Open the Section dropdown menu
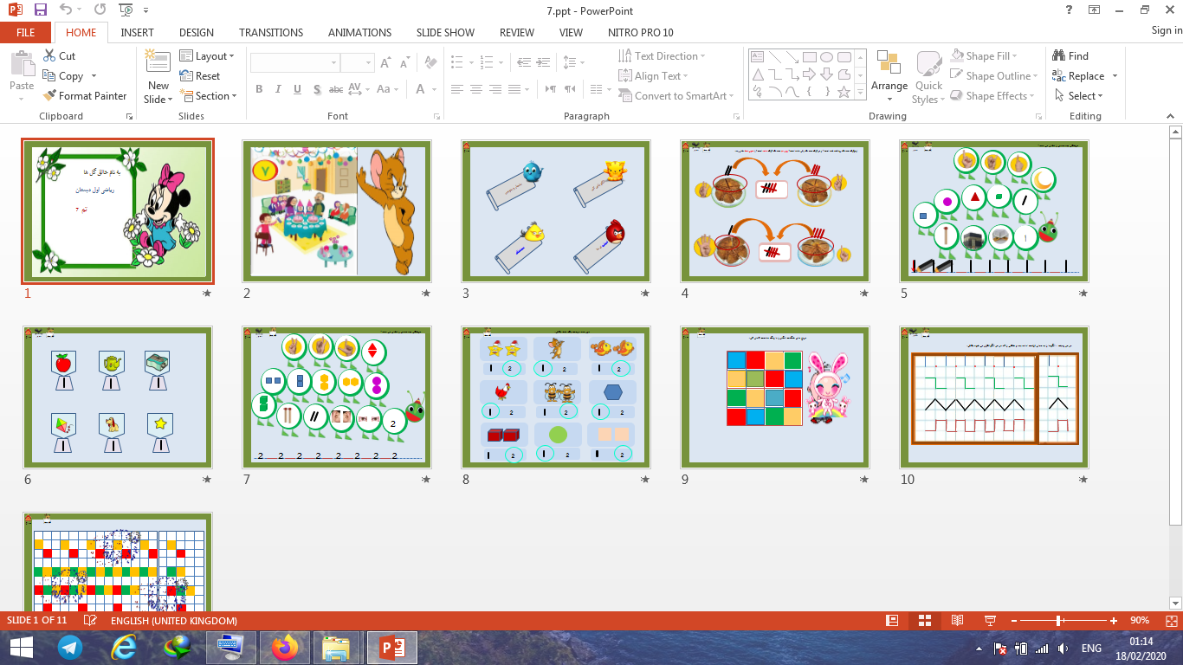The image size is (1183, 665). tap(208, 96)
